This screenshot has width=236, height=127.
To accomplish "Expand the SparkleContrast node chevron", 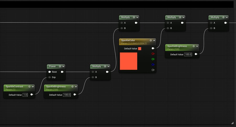I will [x=33, y=87].
